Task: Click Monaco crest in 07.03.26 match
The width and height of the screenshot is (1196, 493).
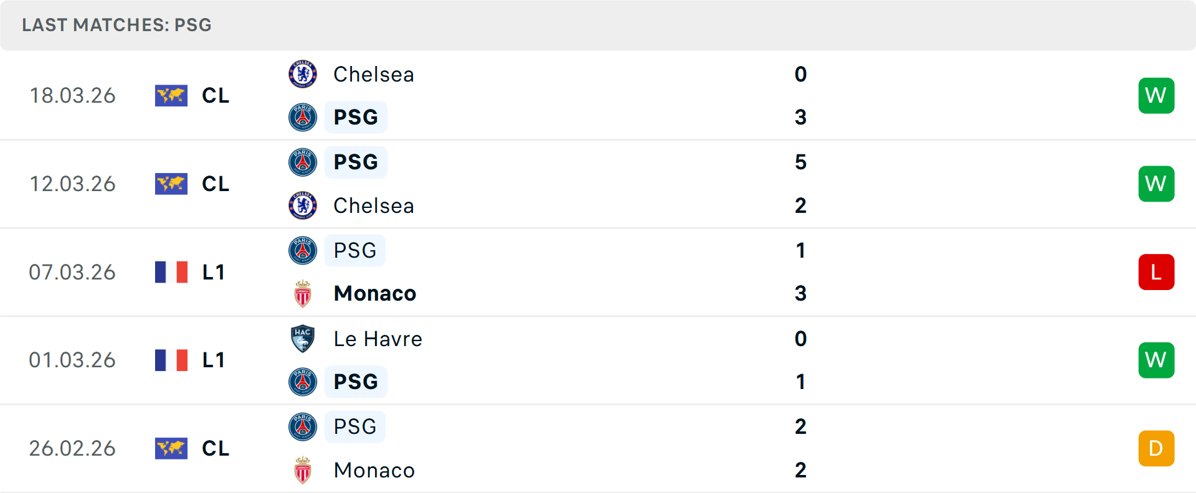Action: (303, 294)
